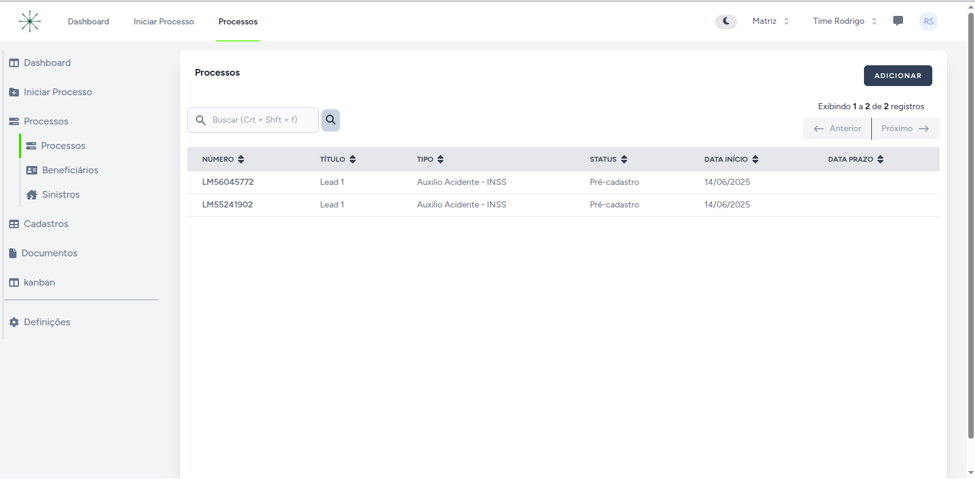This screenshot has height=479, width=975.
Task: Open Dashboard in the sidebar
Action: 40,63
